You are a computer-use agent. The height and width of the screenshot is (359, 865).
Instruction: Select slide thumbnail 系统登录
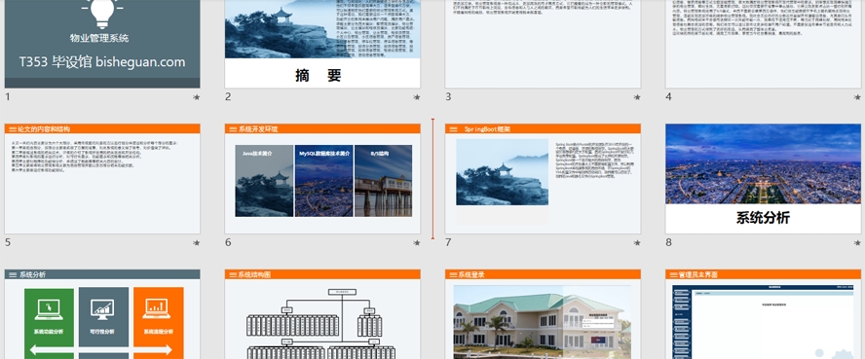pos(543,314)
